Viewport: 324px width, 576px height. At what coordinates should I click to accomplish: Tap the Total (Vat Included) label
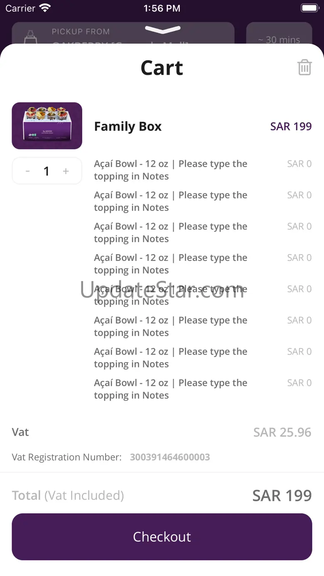(x=68, y=495)
